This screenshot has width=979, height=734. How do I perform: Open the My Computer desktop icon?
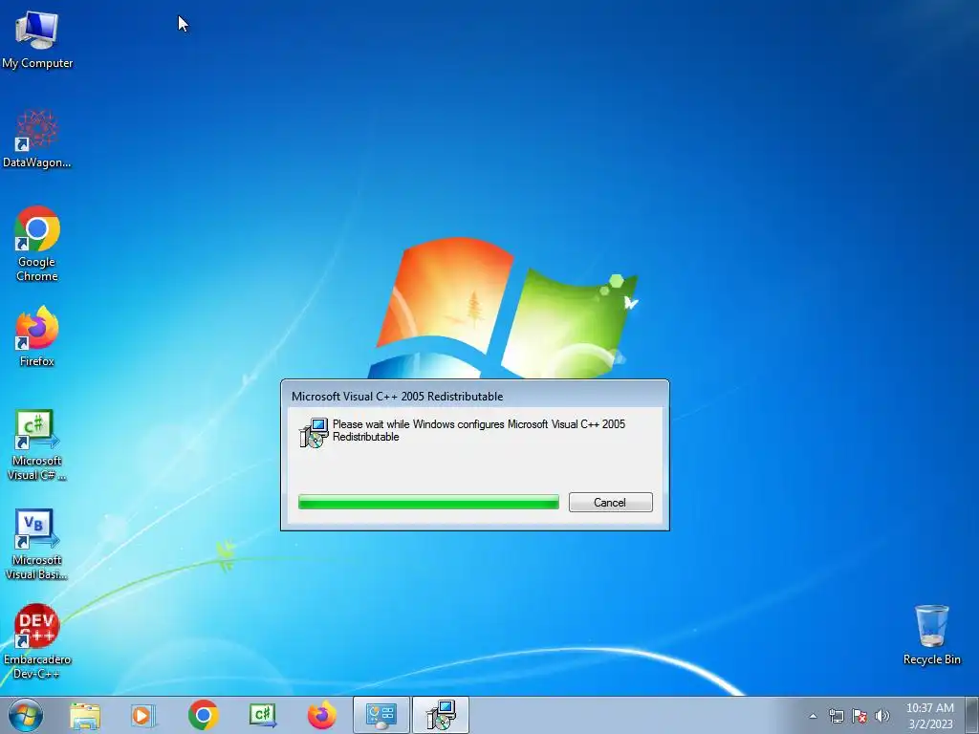tap(37, 40)
